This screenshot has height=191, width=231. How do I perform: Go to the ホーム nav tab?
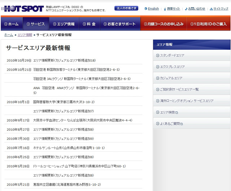pos(12,24)
